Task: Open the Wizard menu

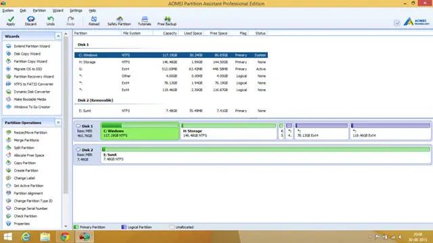Action: click(58, 11)
